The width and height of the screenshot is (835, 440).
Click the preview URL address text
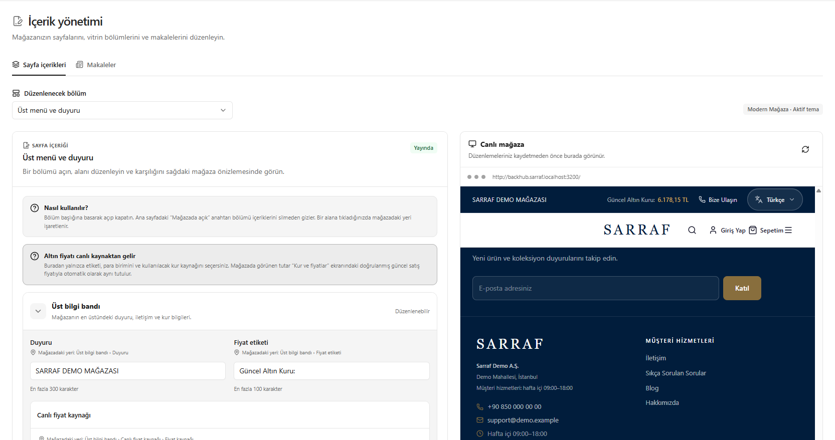536,177
